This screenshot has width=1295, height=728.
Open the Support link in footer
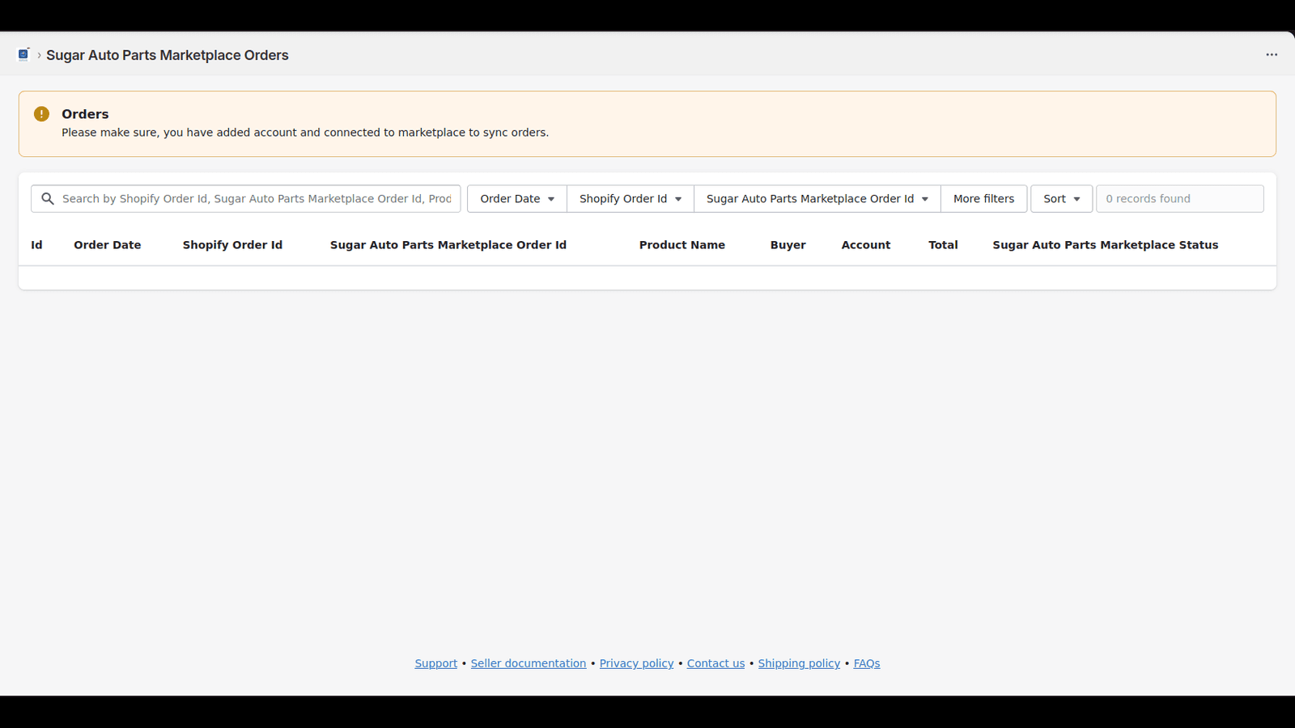coord(436,663)
